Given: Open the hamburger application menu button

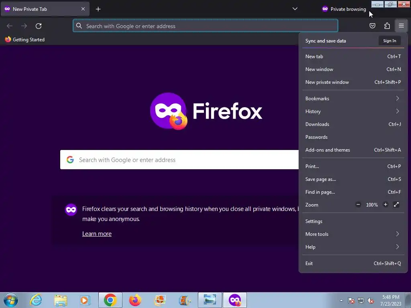Looking at the screenshot, I should pyautogui.click(x=401, y=26).
